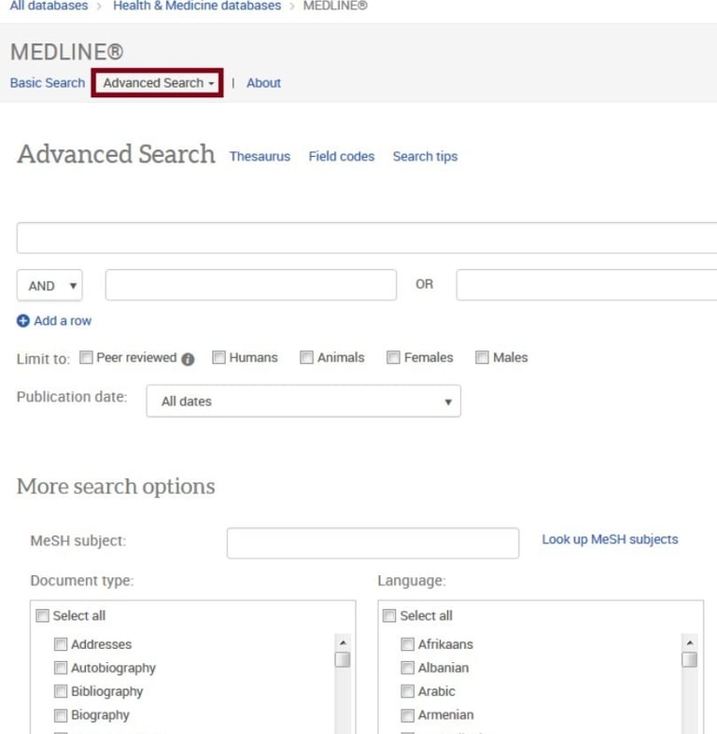Image resolution: width=717 pixels, height=734 pixels.
Task: Enable the Autobiography document type
Action: point(61,668)
